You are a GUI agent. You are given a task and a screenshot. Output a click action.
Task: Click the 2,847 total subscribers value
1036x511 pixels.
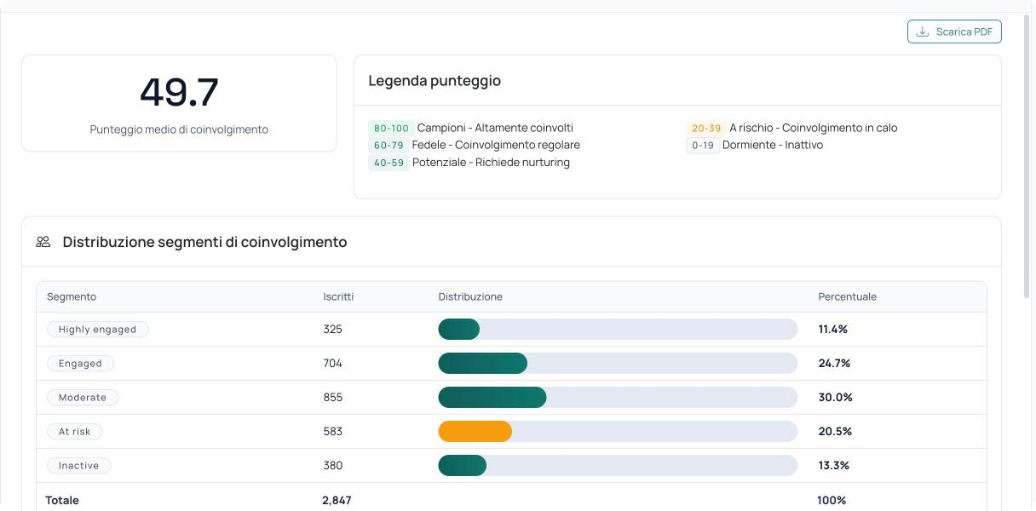(x=337, y=501)
